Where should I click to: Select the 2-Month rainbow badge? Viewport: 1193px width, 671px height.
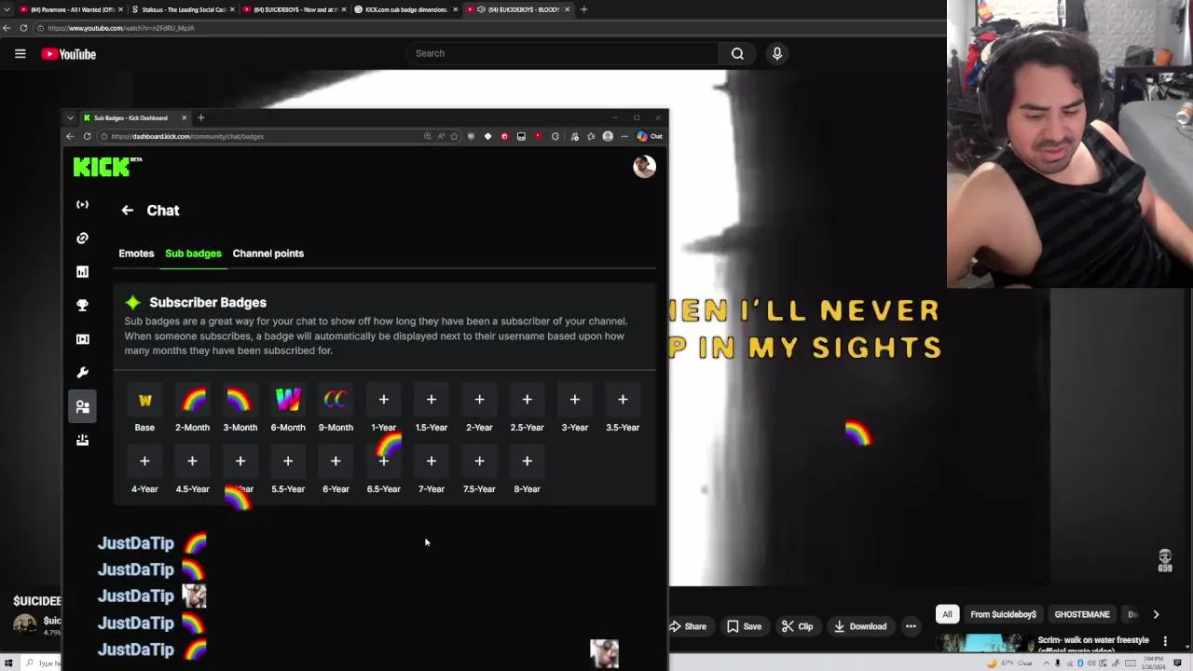pos(192,400)
